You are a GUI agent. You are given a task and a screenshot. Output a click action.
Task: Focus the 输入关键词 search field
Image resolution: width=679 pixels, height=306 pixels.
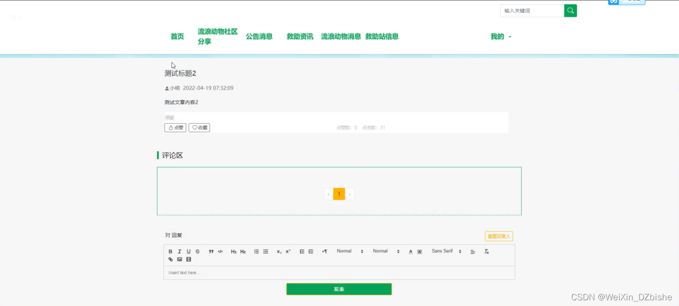pyautogui.click(x=532, y=10)
